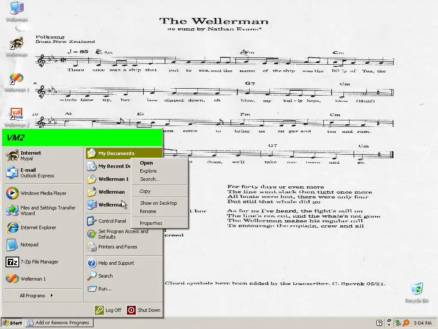Select the Recycle Bin on desktop
The height and width of the screenshot is (329, 438).
pyautogui.click(x=417, y=292)
